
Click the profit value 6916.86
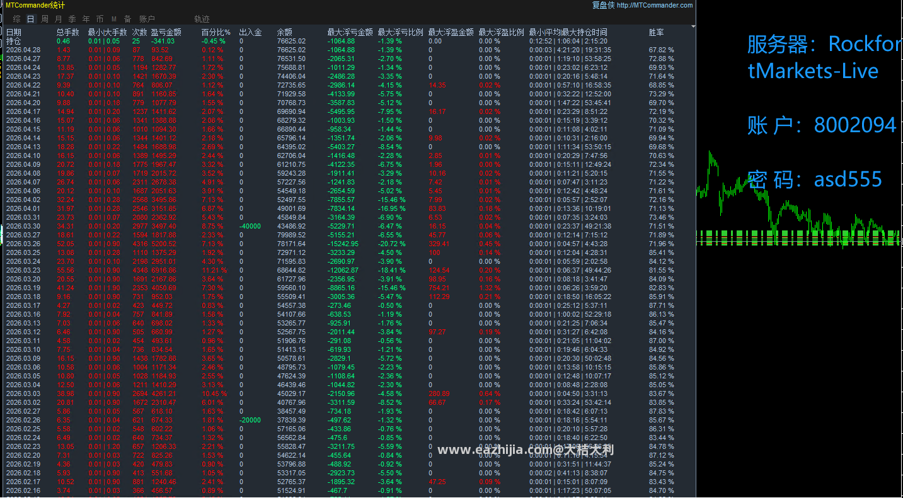[164, 270]
